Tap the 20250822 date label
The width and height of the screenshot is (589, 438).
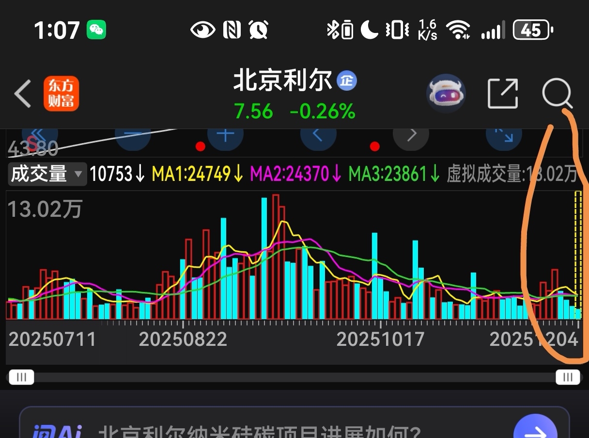[x=183, y=339]
